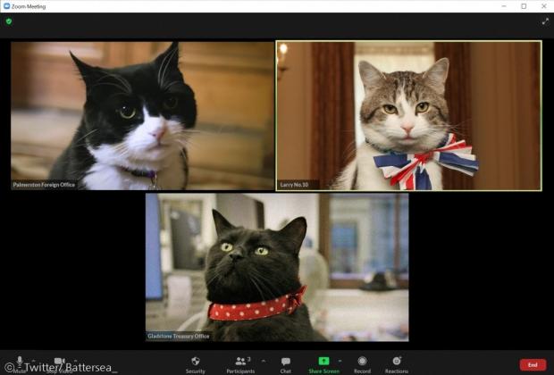Open the Reactions menu
554x375 pixels.
[x=397, y=365]
